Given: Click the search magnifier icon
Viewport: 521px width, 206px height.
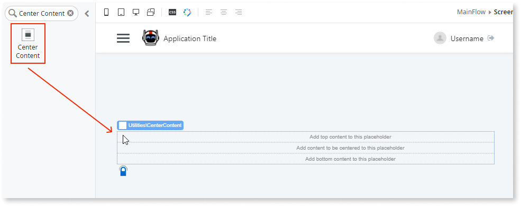Looking at the screenshot, I should tap(13, 13).
